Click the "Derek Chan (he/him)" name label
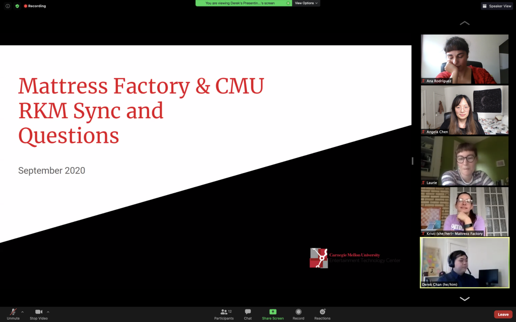 [x=439, y=285]
